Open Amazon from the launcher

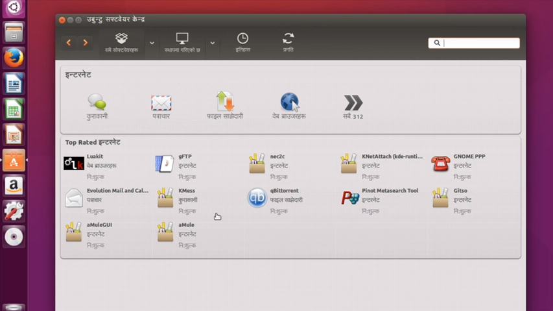click(x=14, y=186)
